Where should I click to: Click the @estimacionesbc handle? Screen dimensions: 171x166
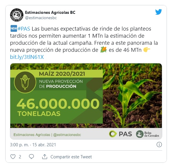pyautogui.click(x=41, y=18)
